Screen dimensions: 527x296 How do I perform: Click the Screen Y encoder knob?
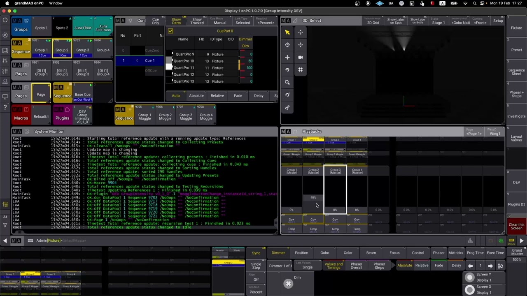(469, 277)
